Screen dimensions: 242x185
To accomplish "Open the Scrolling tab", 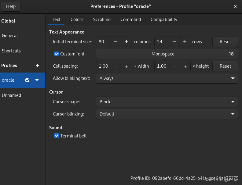I will pos(102,20).
